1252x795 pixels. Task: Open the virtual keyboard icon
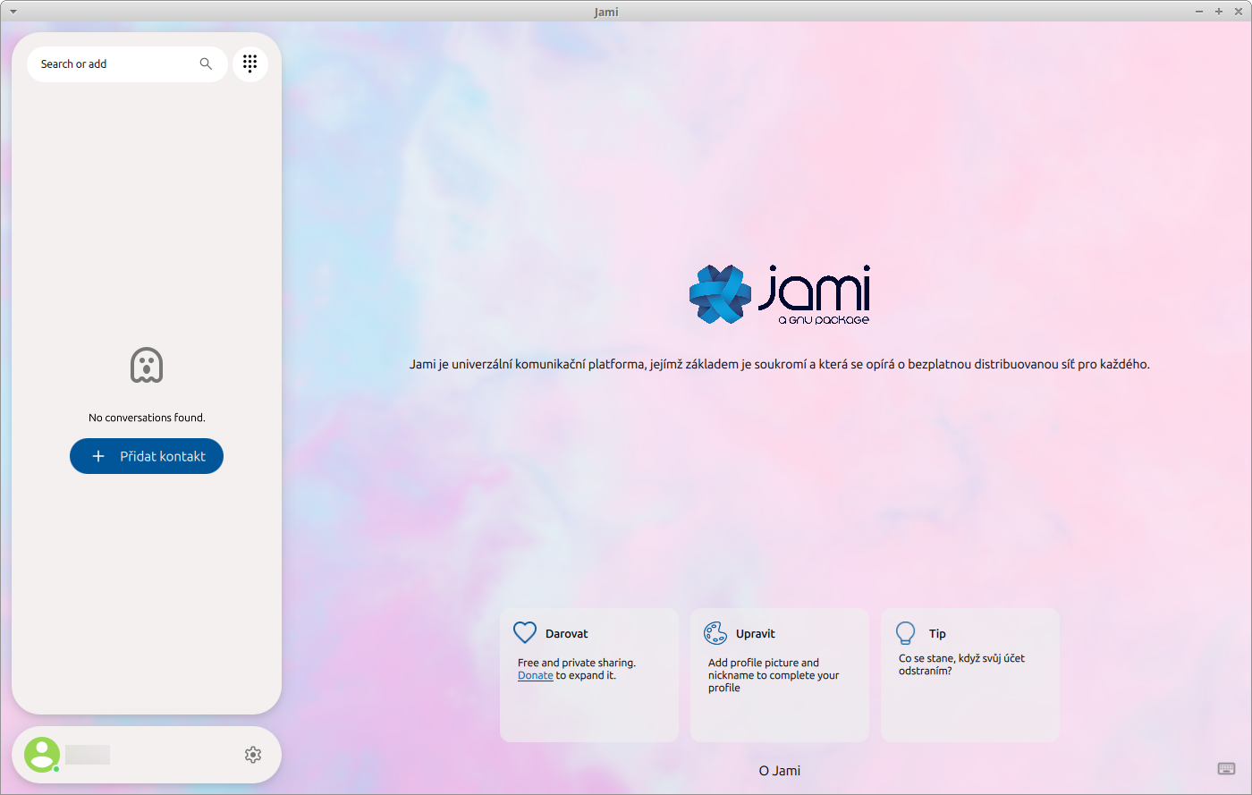click(1226, 769)
